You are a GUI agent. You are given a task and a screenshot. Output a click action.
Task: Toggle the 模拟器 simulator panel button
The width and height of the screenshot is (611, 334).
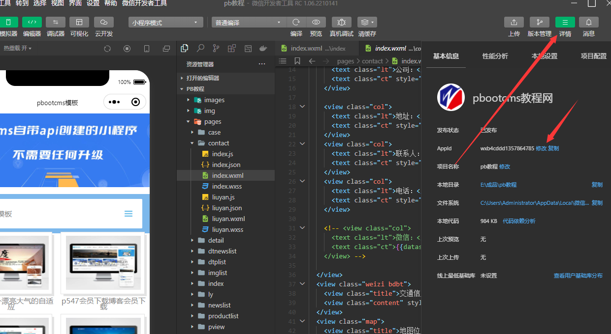click(x=8, y=23)
